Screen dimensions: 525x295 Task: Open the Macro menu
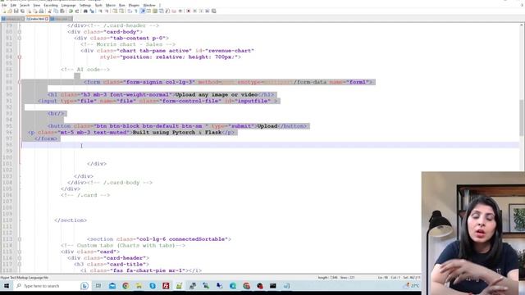pyautogui.click(x=111, y=6)
